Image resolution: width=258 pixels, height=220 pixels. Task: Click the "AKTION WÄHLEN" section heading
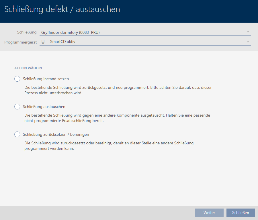point(28,68)
